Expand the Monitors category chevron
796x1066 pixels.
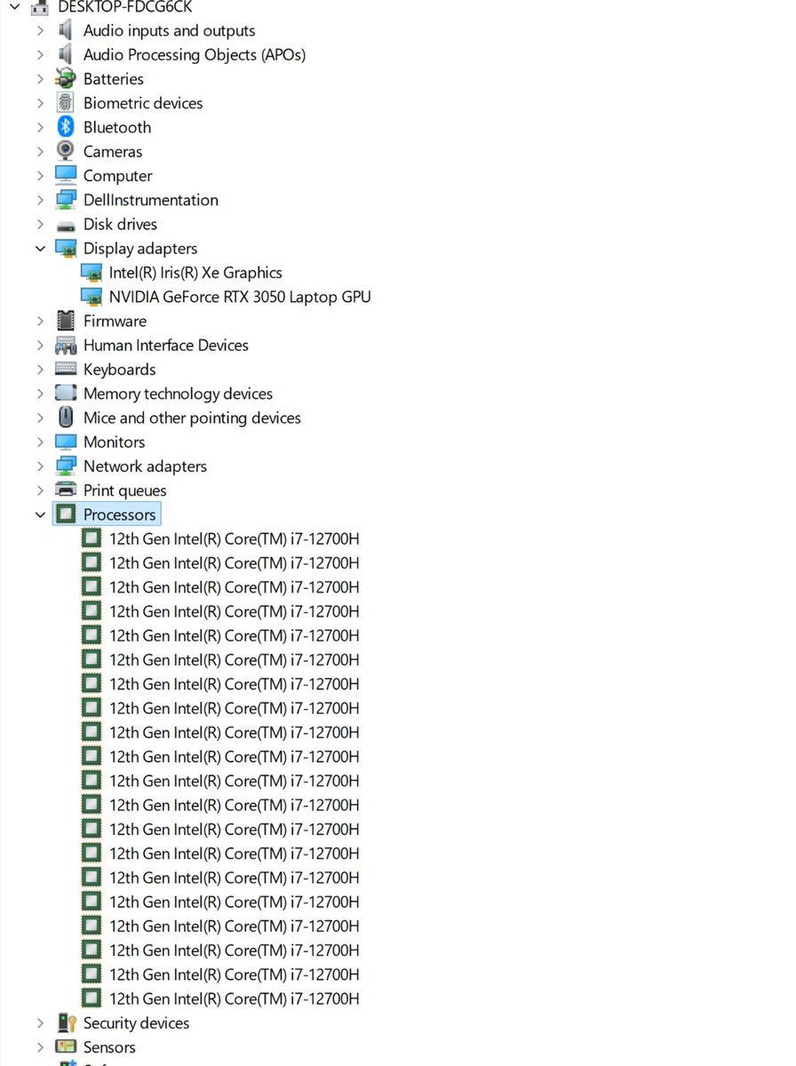pos(40,442)
